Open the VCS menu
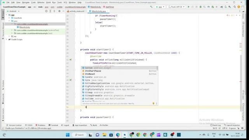Image resolution: width=249 pixels, height=140 pixels. [x=65, y=2]
